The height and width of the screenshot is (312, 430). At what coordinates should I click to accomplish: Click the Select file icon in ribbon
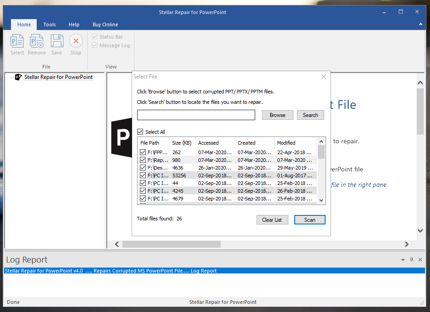click(x=17, y=42)
